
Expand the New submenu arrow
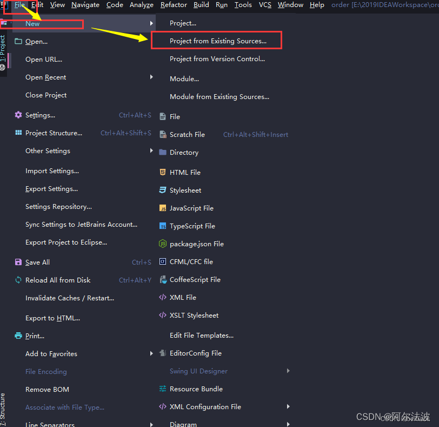click(x=151, y=23)
